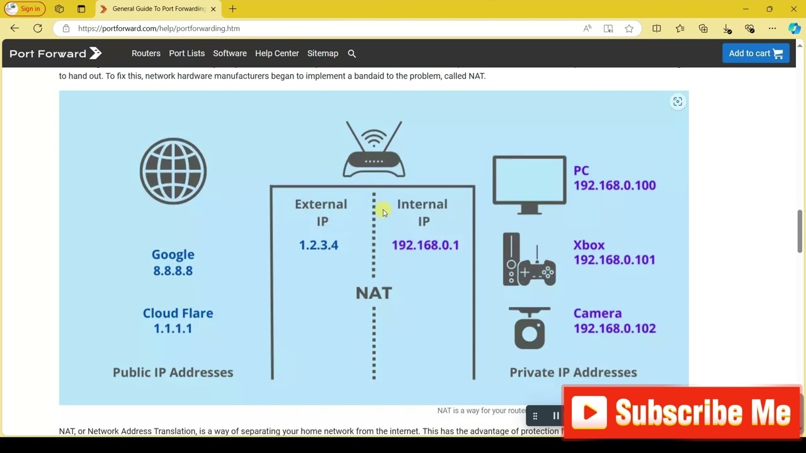Open split screen view
The image size is (806, 453).
(x=657, y=28)
